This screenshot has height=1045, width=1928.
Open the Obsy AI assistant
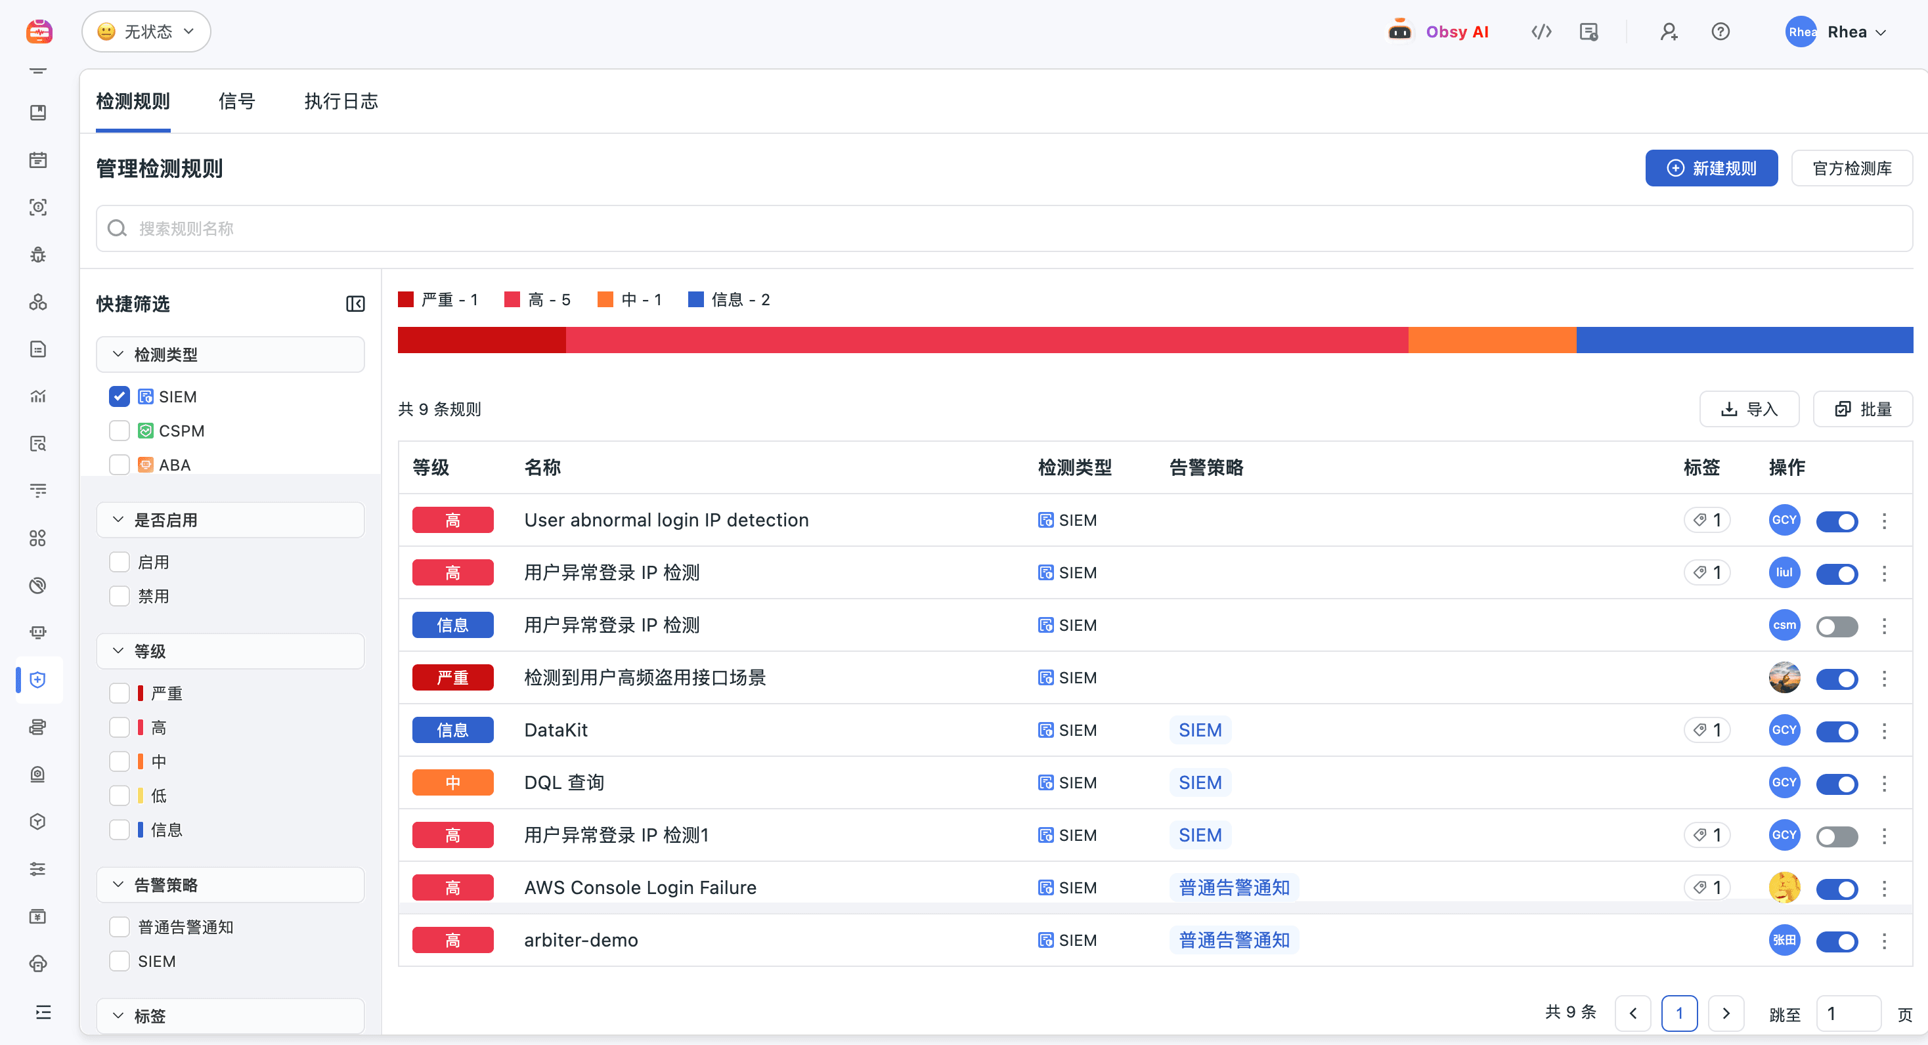click(1437, 32)
